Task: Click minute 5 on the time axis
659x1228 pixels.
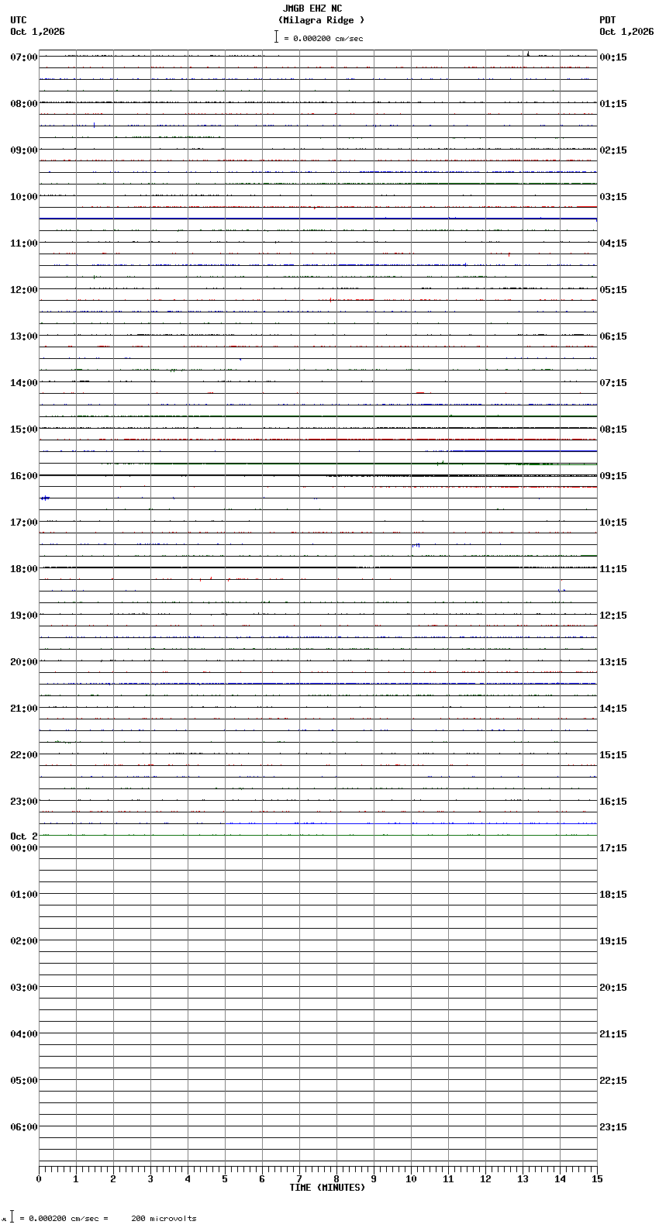Action: (225, 1179)
